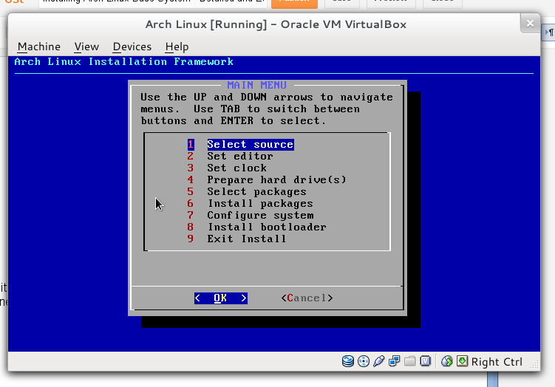Confirm with the OK button

pyautogui.click(x=220, y=298)
